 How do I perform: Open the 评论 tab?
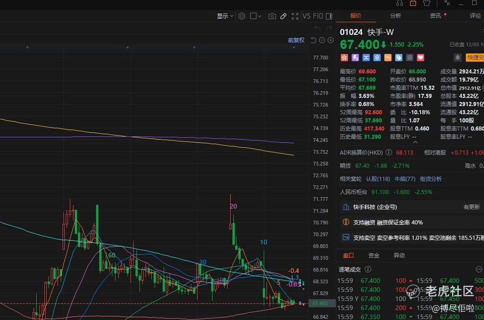click(475, 16)
